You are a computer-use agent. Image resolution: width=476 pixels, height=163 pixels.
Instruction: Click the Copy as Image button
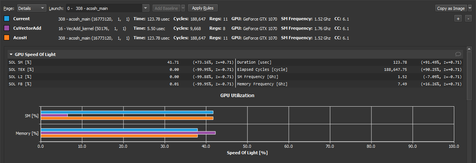click(x=451, y=8)
